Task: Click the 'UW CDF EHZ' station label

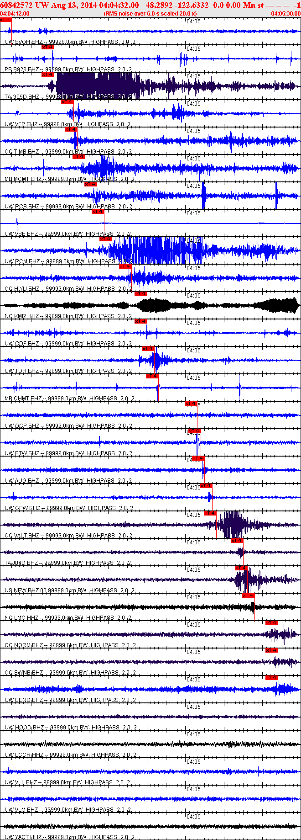Action: pos(21,344)
